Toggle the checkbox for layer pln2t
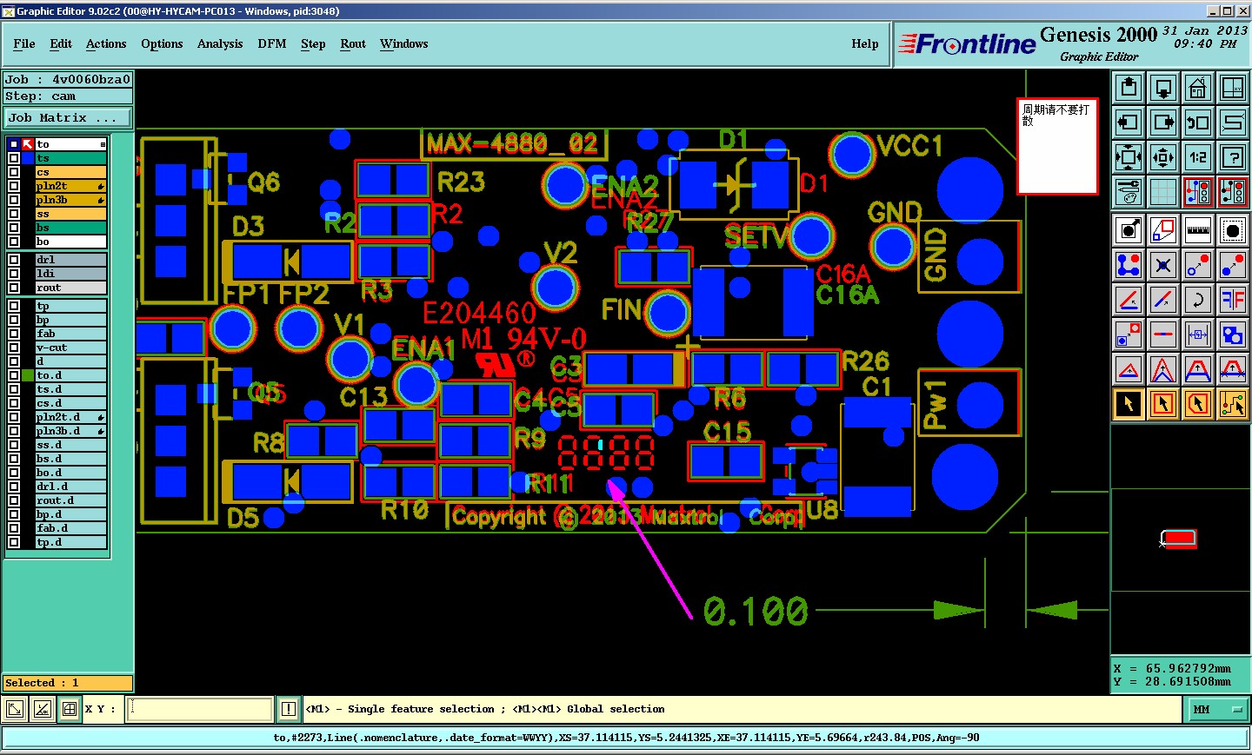Screen dimensions: 1252x755 13,186
